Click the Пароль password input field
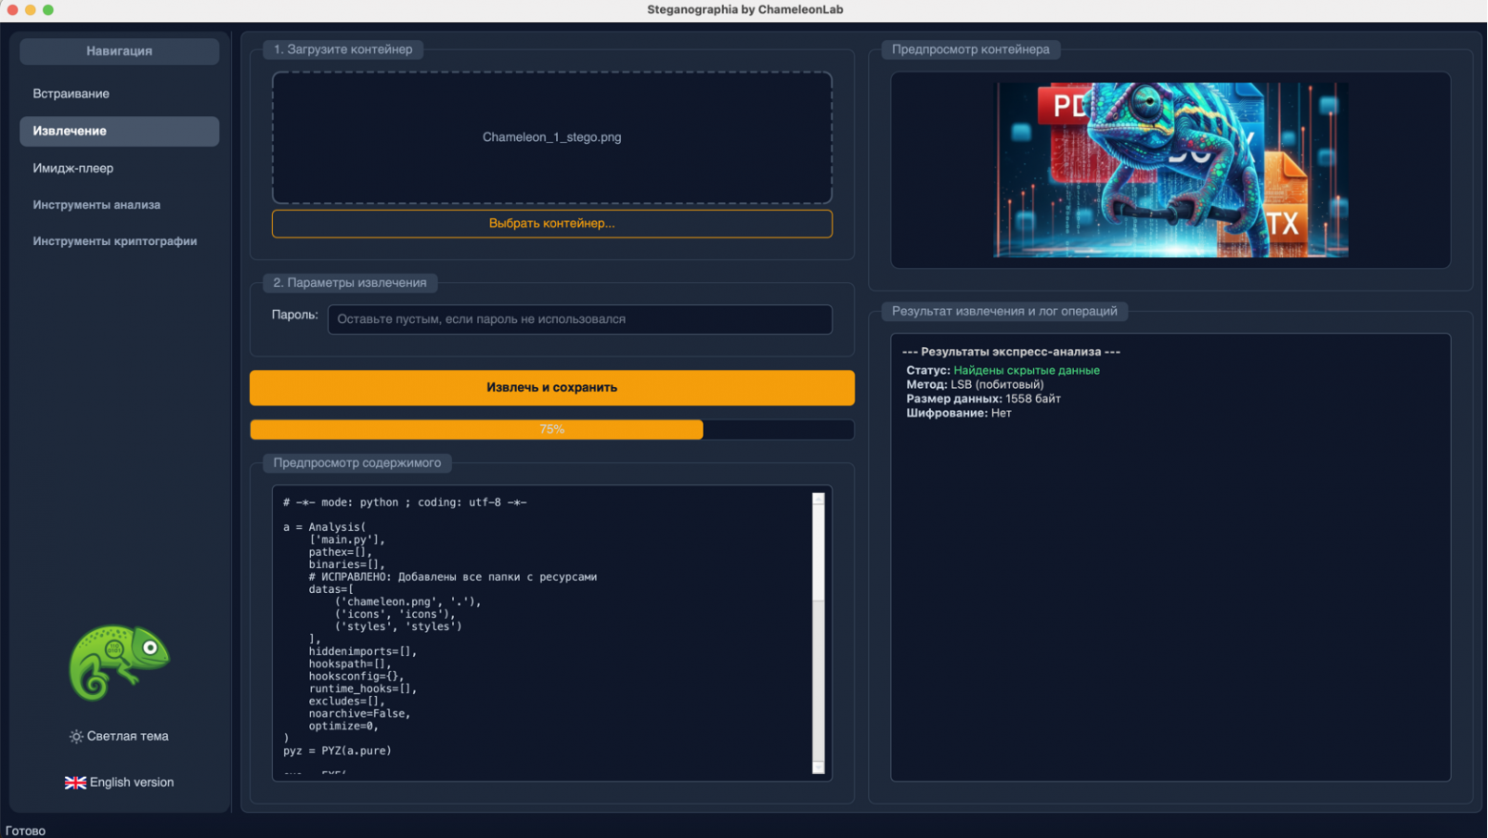Viewport: 1488px width, 838px height. click(x=579, y=319)
